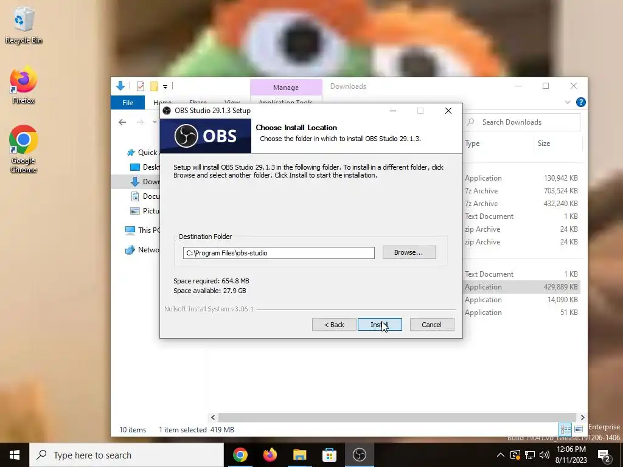Image resolution: width=623 pixels, height=467 pixels.
Task: Select Desktop in Explorer navigation pane
Action: [x=145, y=167]
